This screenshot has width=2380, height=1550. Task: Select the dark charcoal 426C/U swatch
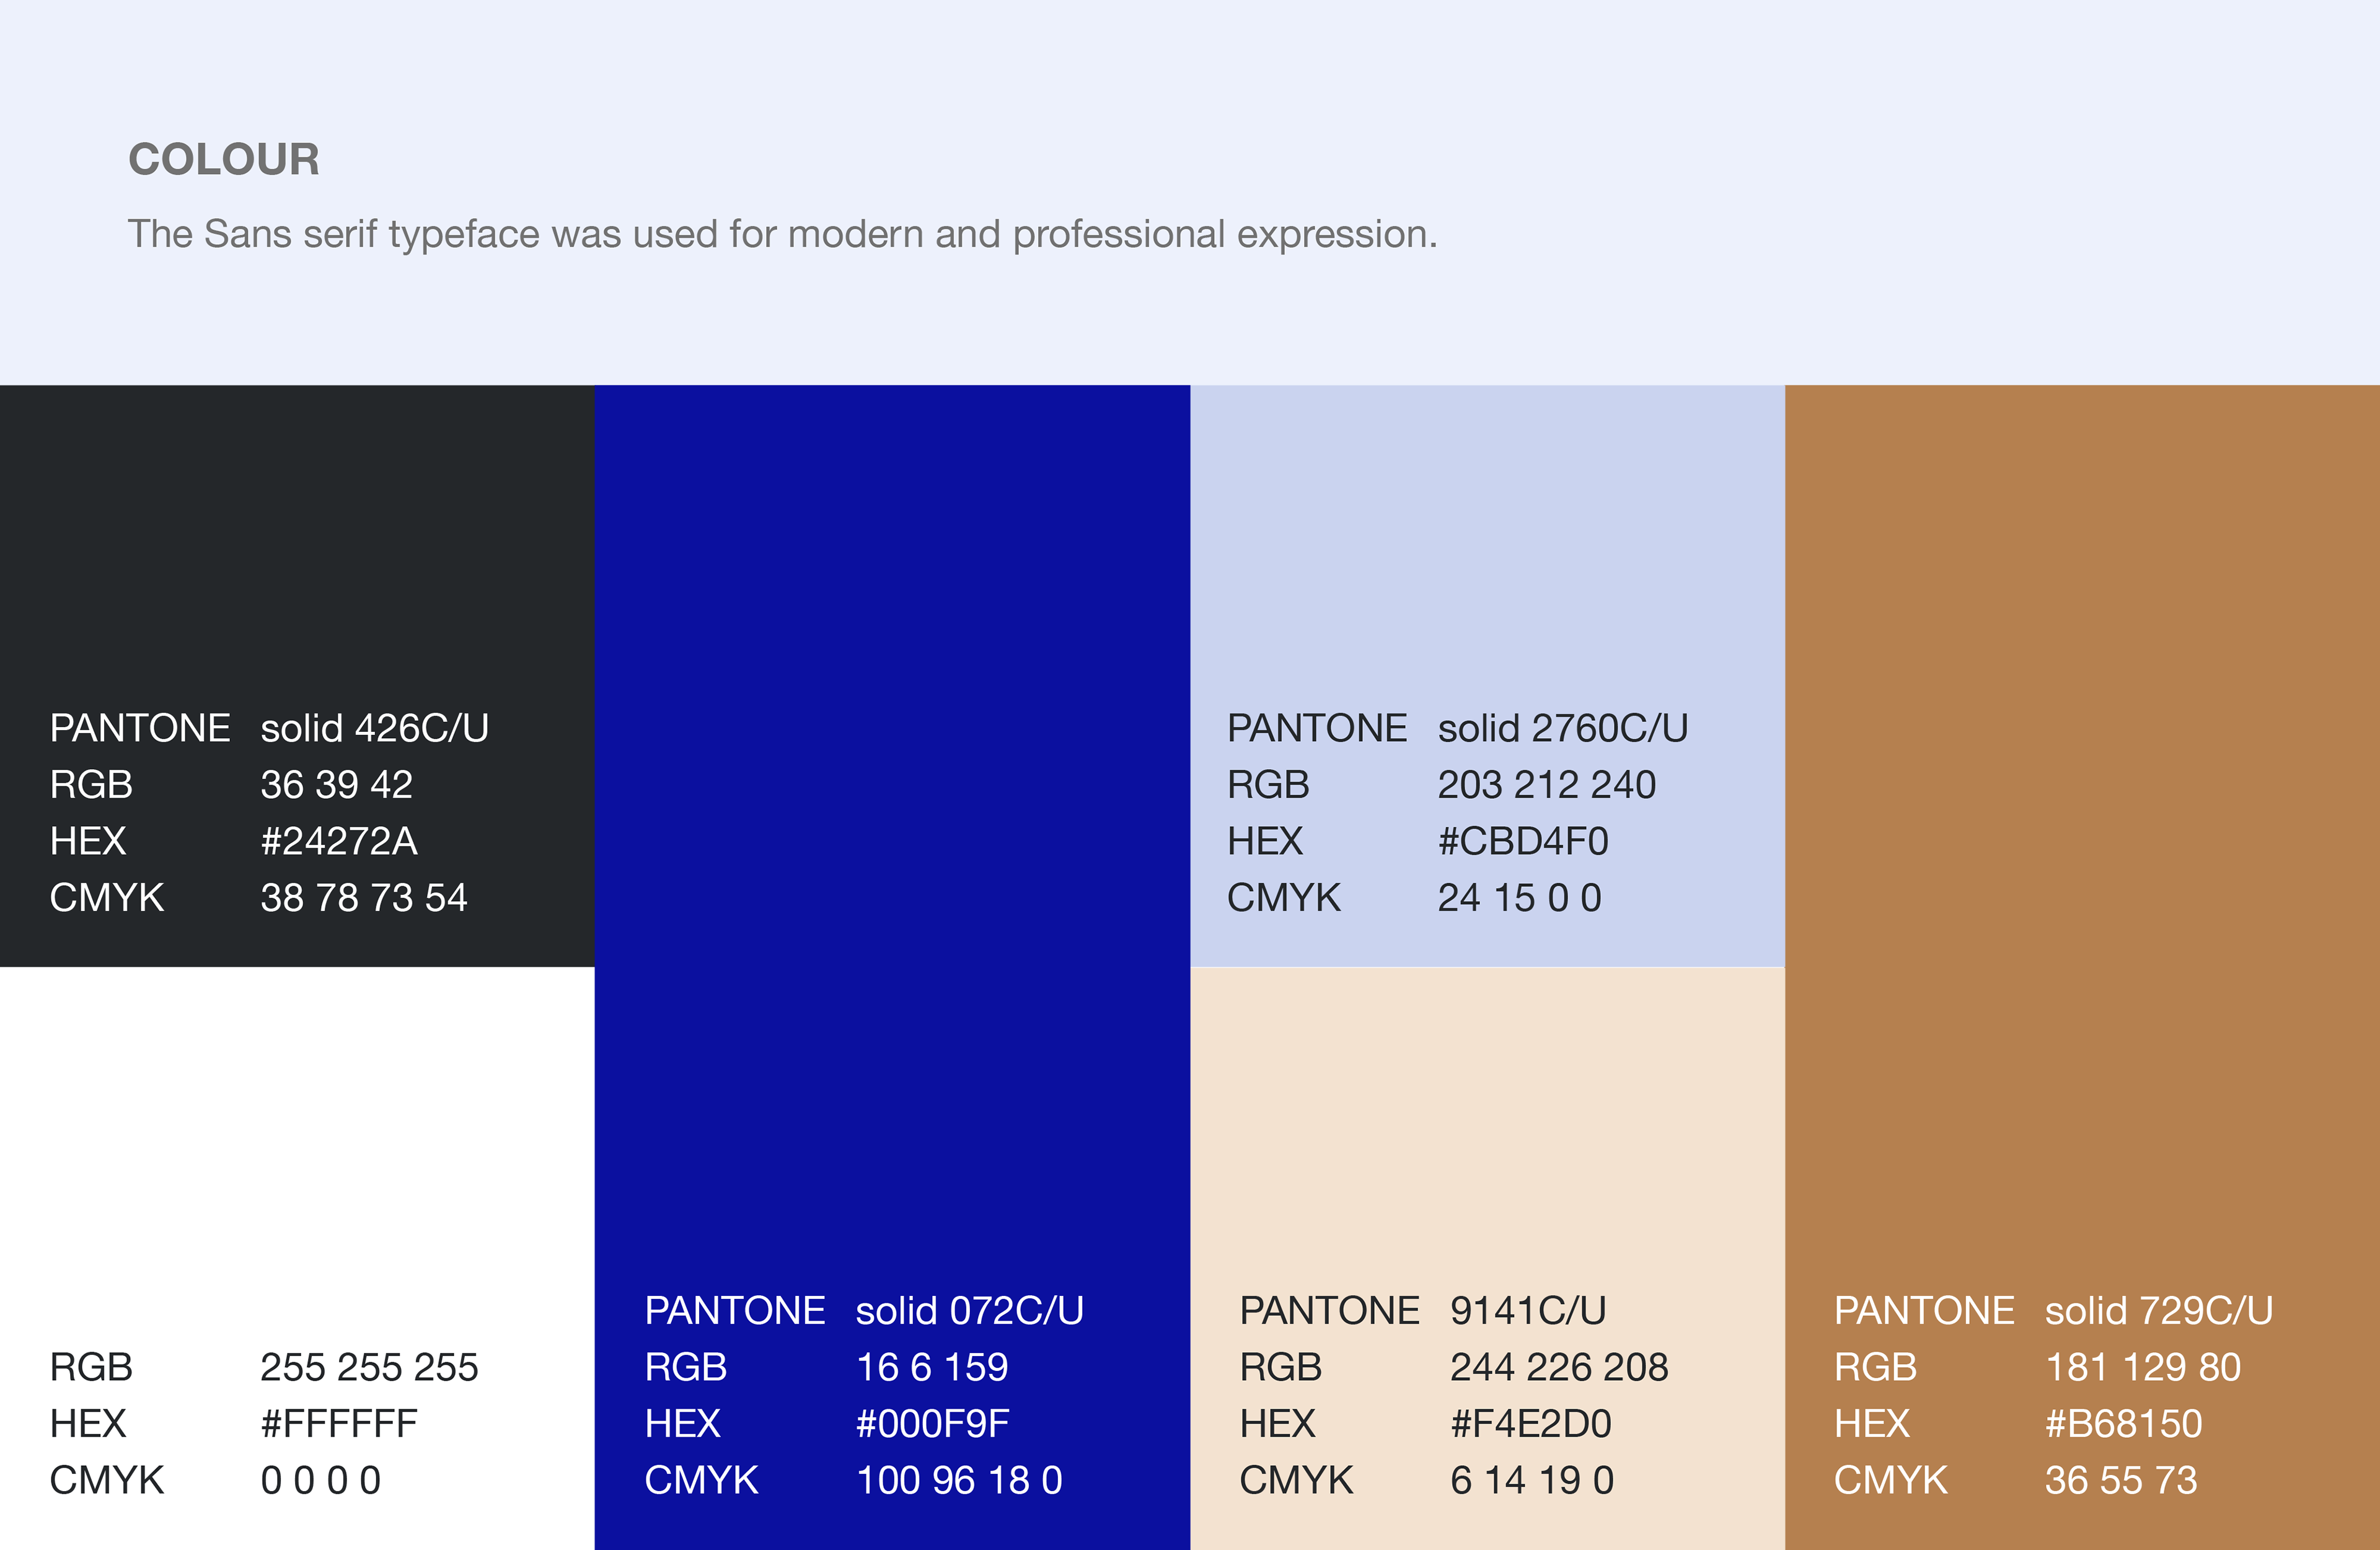click(297, 676)
